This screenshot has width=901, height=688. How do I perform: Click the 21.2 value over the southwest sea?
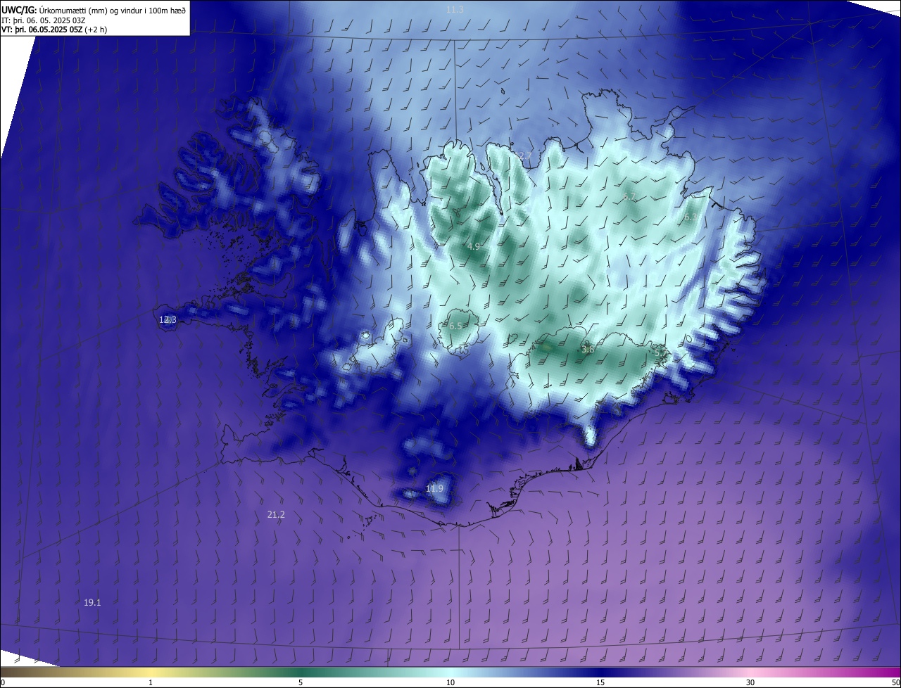276,514
